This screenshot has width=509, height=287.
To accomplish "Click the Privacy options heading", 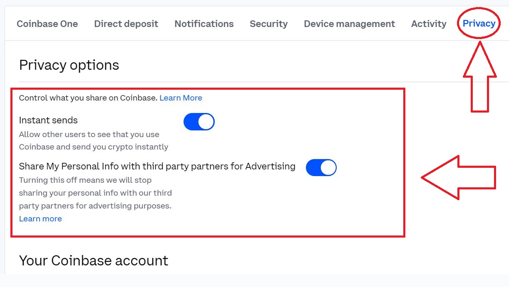I will 69,65.
